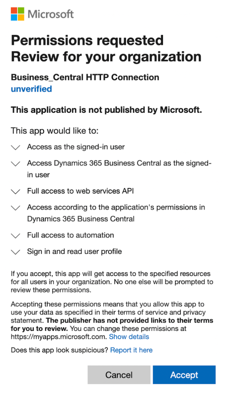Select the 'Sign in and read user profile' label
This screenshot has width=233, height=396.
(75, 251)
